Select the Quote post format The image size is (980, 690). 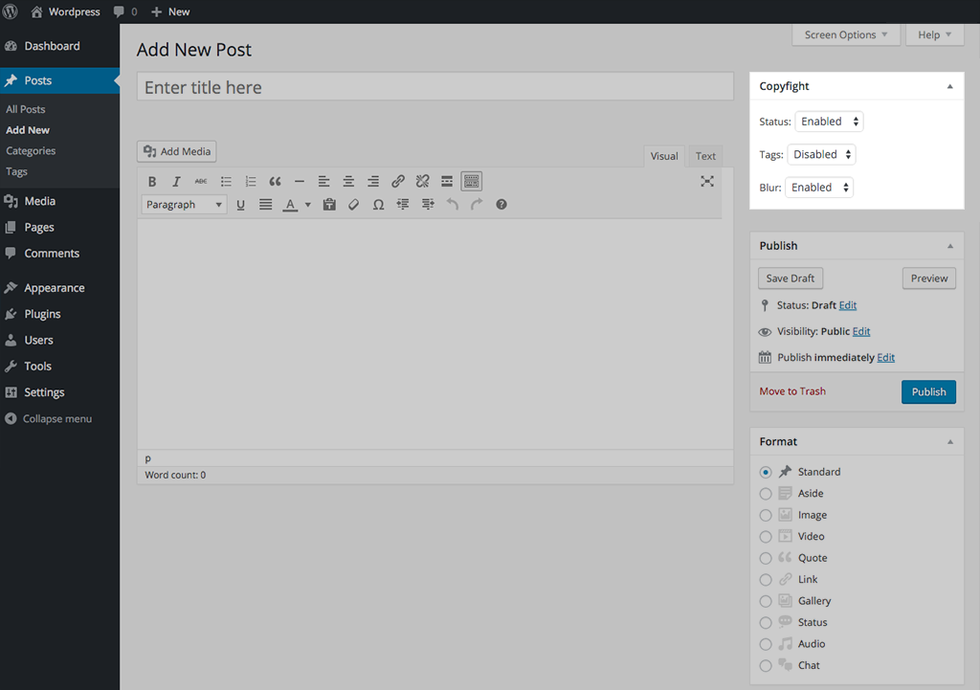(766, 558)
